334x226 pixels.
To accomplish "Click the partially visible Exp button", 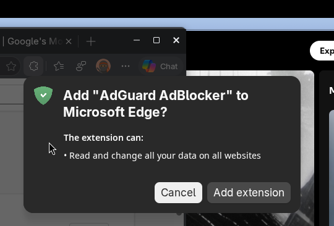I will [x=322, y=51].
